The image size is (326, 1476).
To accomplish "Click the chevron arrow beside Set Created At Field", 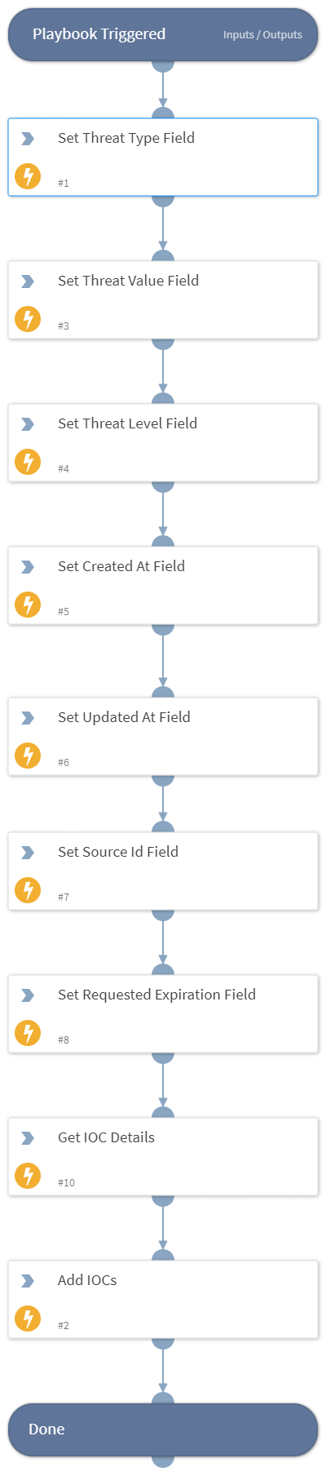I will pyautogui.click(x=28, y=567).
